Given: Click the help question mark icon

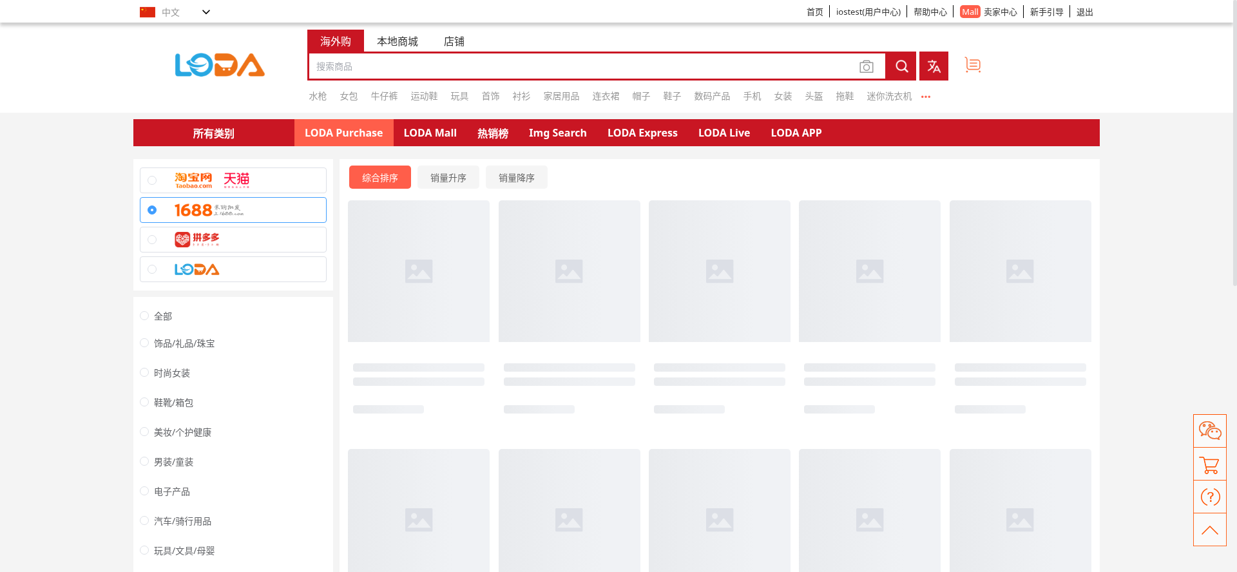Looking at the screenshot, I should tap(1209, 497).
